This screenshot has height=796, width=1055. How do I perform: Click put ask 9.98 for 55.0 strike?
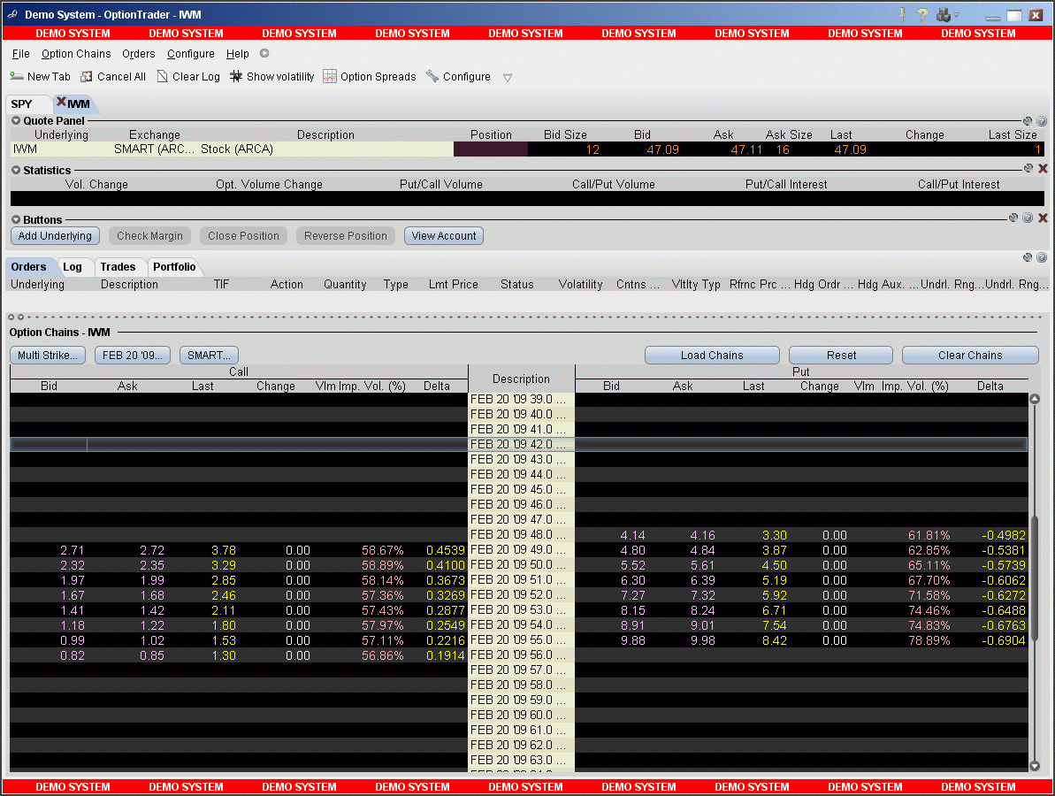702,640
